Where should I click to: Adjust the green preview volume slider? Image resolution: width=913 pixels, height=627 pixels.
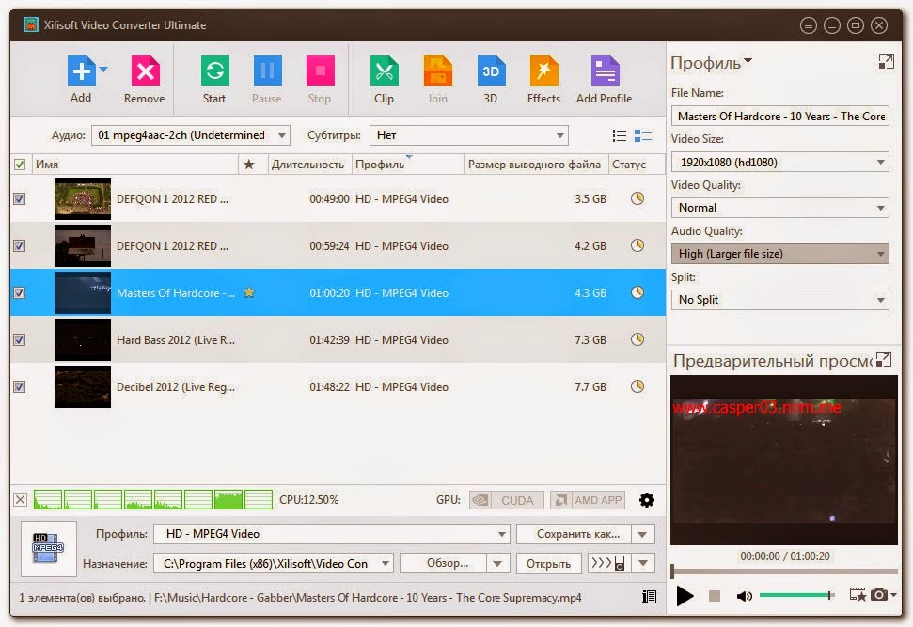click(x=797, y=595)
